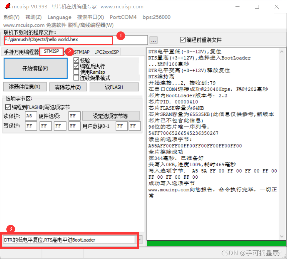
Task: Toggle 编程前重装文件 checkbox
Action: (201, 40)
